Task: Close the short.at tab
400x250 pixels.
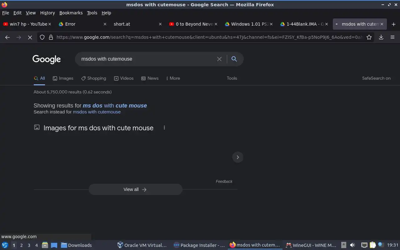Action: [160, 24]
